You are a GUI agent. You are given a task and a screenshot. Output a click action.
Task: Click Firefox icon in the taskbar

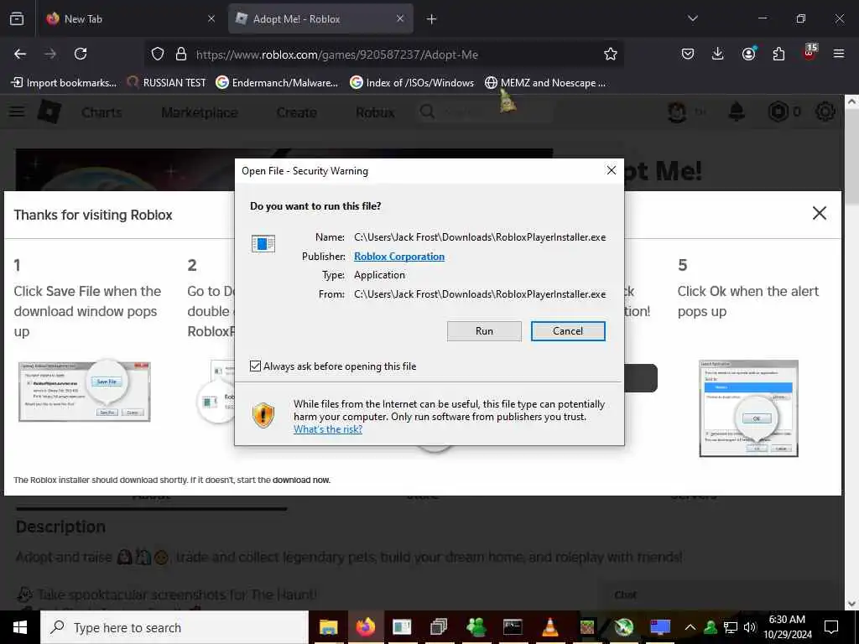pyautogui.click(x=366, y=627)
